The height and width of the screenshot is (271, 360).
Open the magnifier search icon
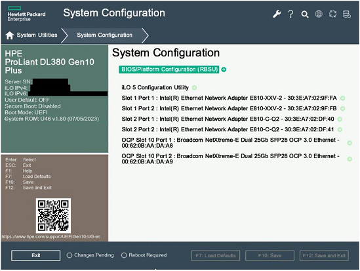(305, 14)
